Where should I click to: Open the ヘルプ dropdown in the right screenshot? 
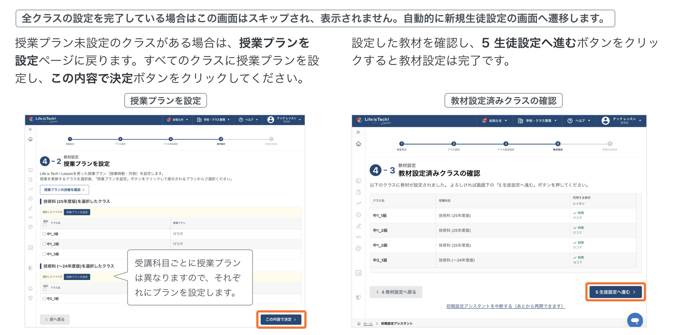pos(579,121)
